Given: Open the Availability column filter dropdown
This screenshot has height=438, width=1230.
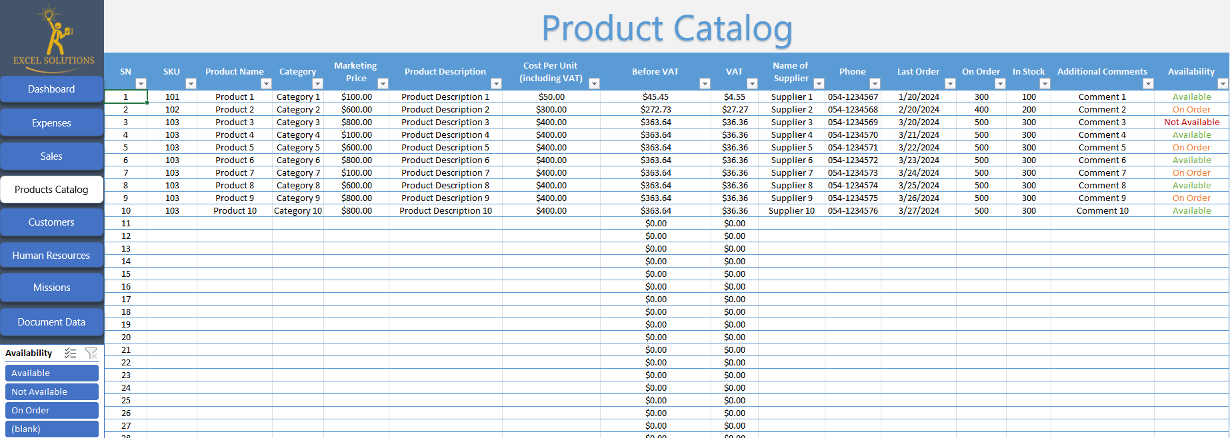Looking at the screenshot, I should point(1223,84).
